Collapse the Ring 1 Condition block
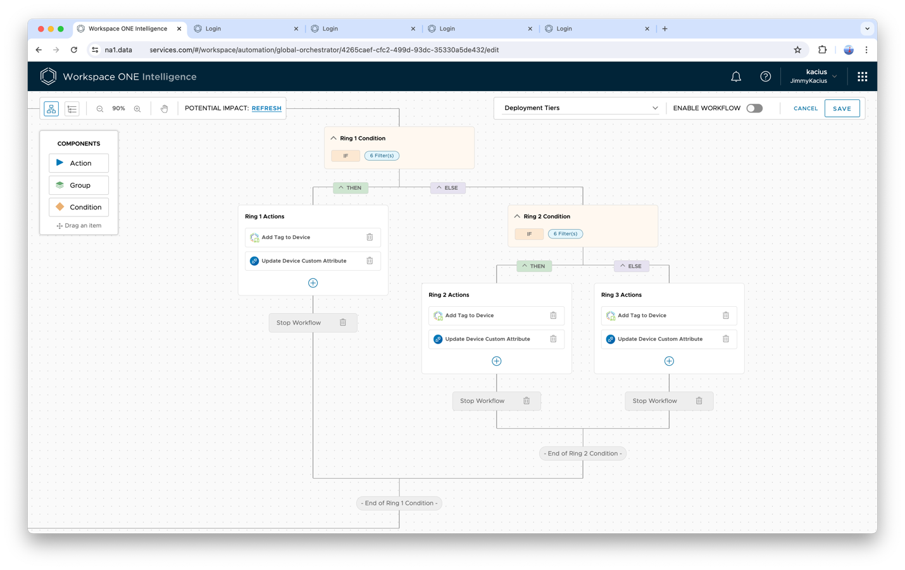 point(334,138)
